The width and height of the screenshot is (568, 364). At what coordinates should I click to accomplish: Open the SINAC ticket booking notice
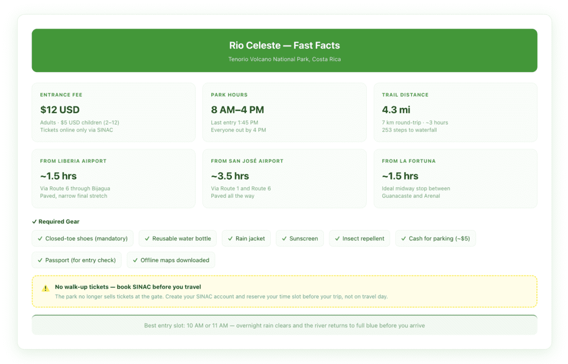point(285,291)
